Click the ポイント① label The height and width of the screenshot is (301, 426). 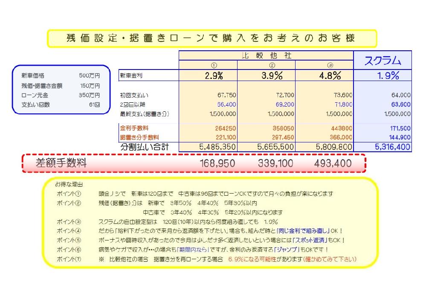click(69, 194)
